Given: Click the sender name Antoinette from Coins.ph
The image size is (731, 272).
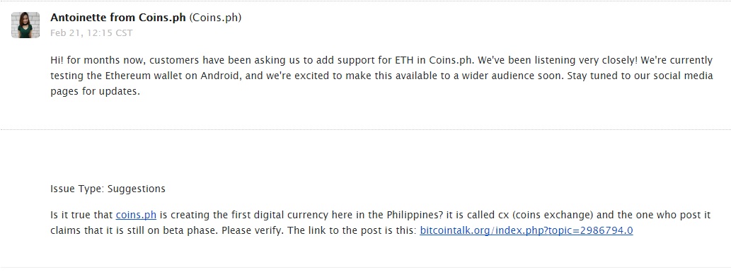Looking at the screenshot, I should (x=118, y=18).
